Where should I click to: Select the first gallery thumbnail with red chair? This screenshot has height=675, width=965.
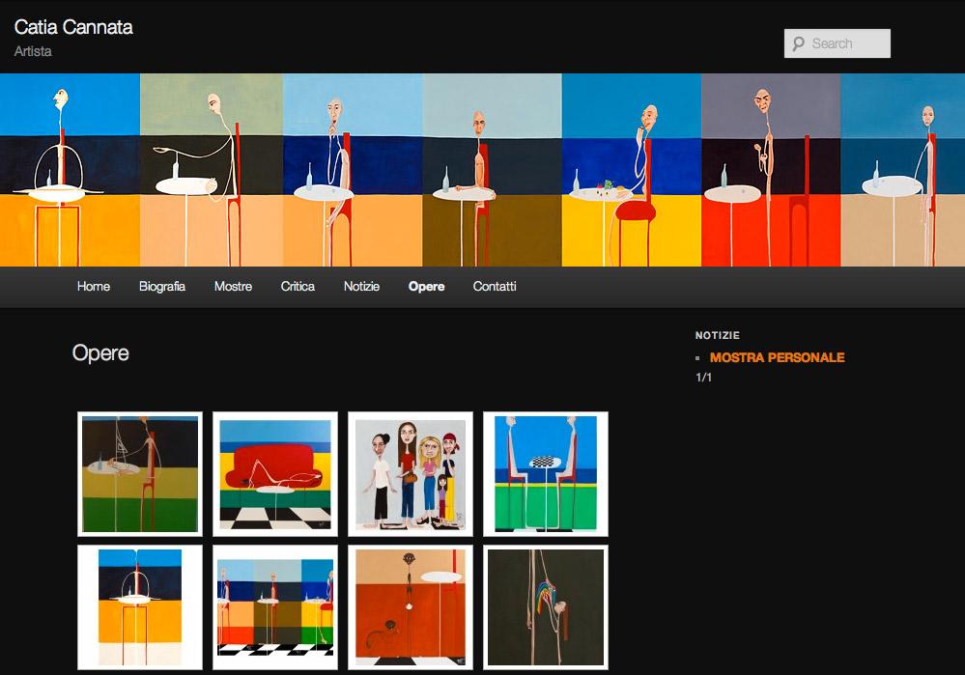point(140,474)
